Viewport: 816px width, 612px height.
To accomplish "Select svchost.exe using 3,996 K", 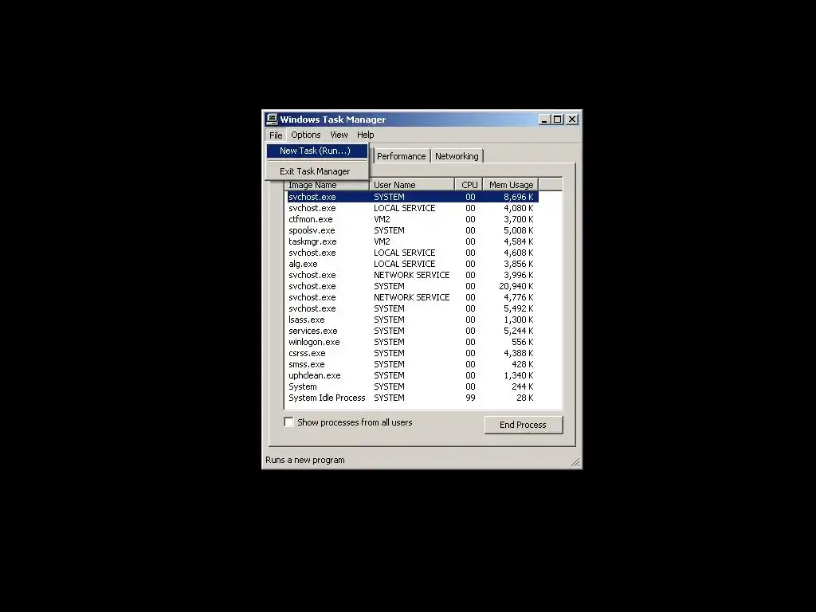I will click(412, 275).
